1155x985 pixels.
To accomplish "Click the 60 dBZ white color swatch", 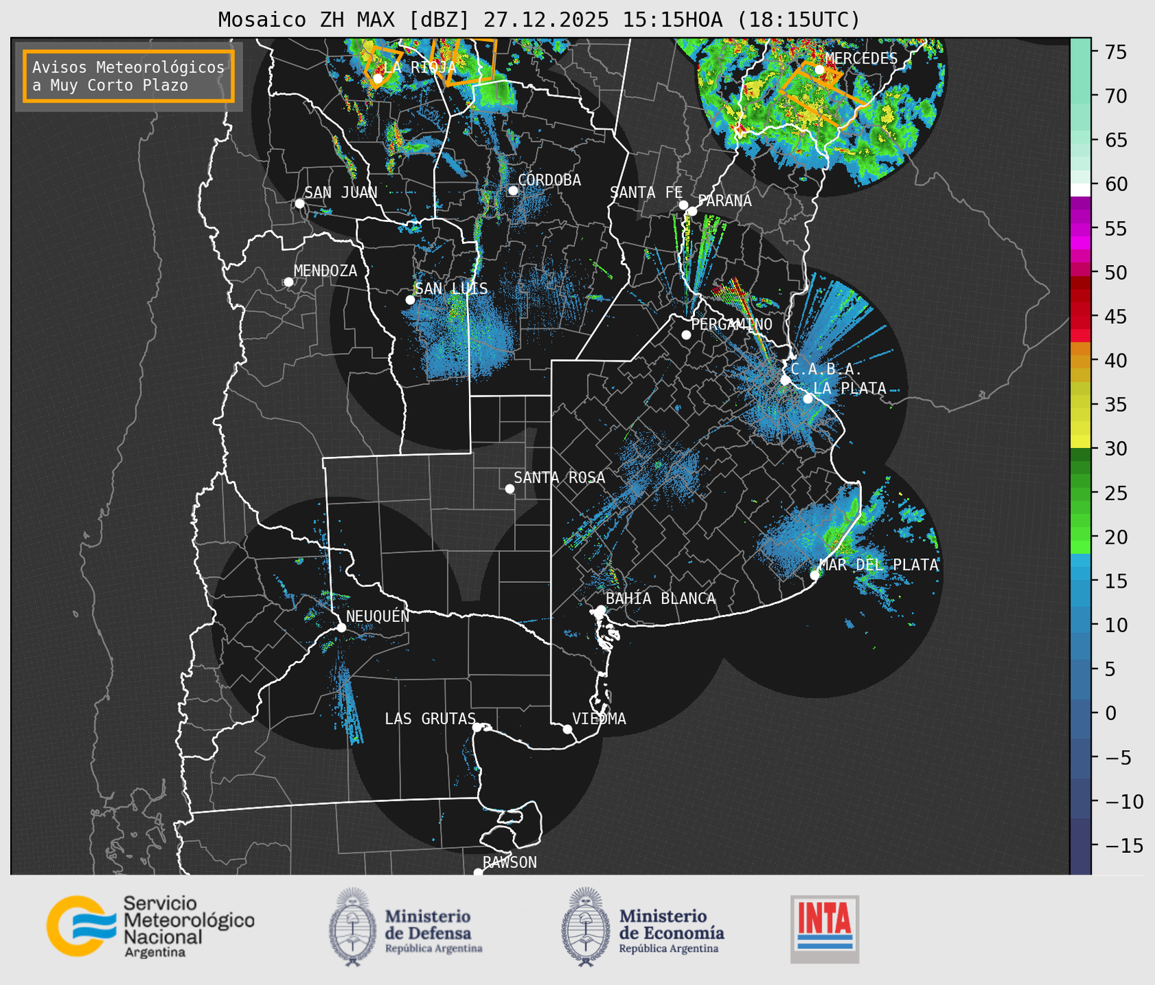I will point(1080,189).
